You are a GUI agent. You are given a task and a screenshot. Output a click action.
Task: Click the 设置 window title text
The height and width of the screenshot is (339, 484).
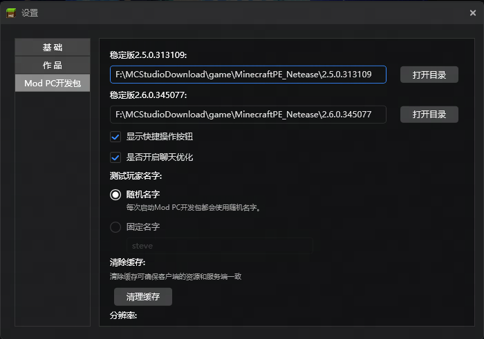30,12
